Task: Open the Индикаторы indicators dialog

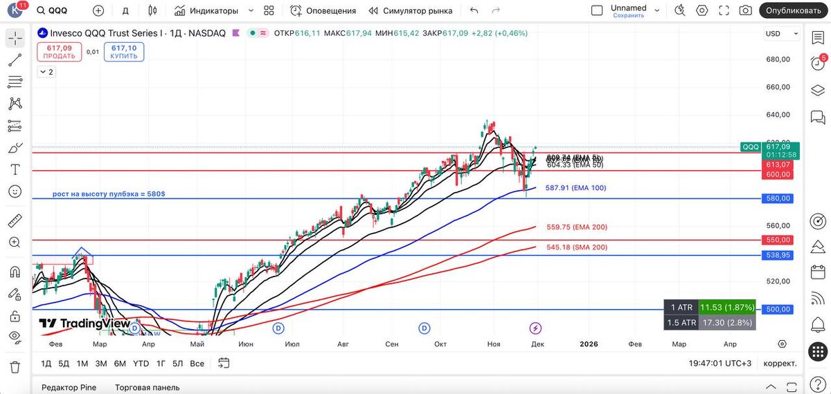Action: [206, 10]
